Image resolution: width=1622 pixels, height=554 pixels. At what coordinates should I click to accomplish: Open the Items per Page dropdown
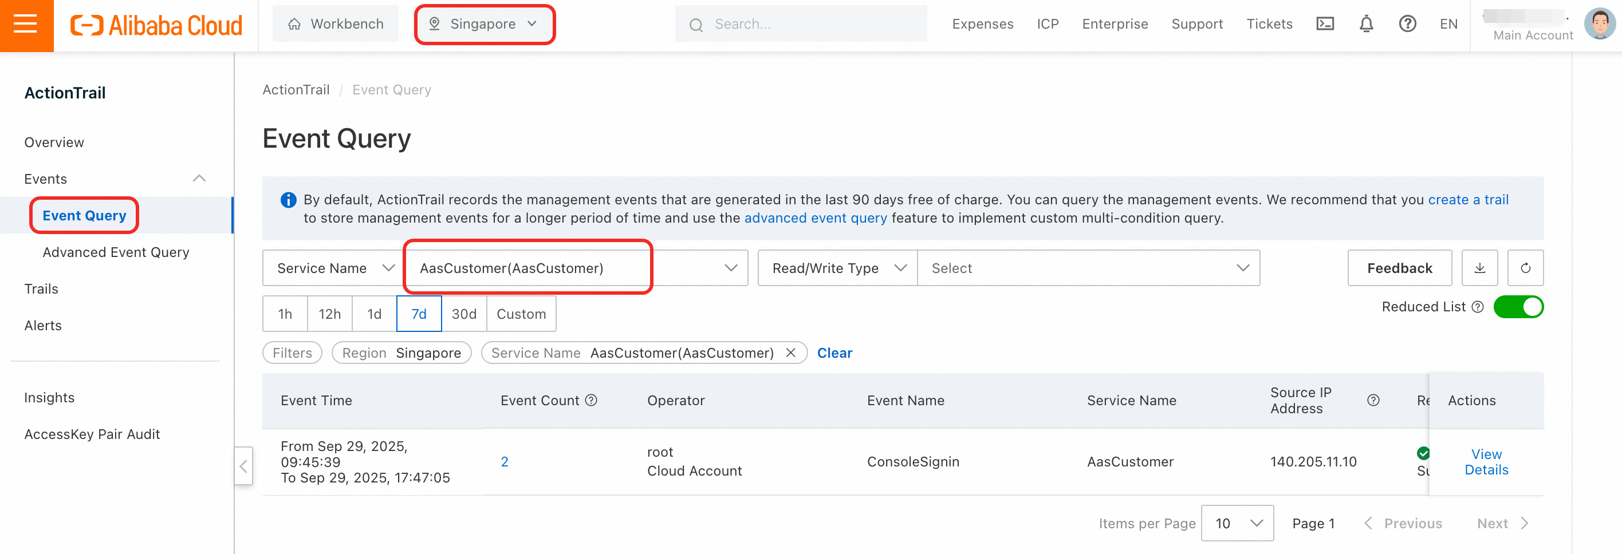1237,523
